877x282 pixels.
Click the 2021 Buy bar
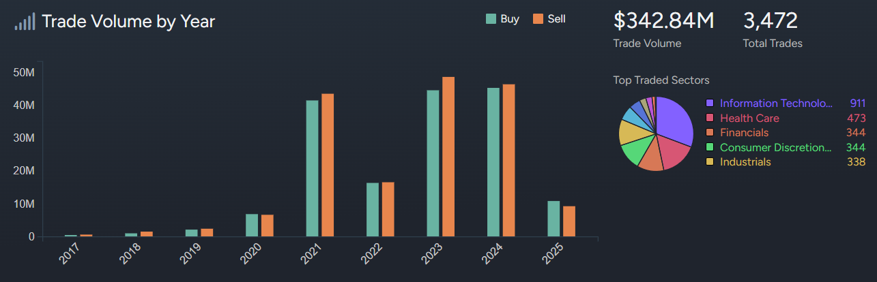pyautogui.click(x=312, y=168)
